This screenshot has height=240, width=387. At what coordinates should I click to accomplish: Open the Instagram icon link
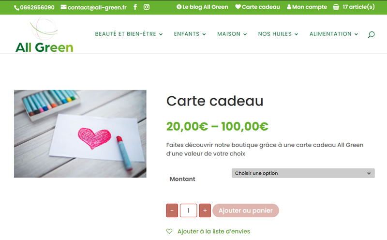tap(147, 7)
